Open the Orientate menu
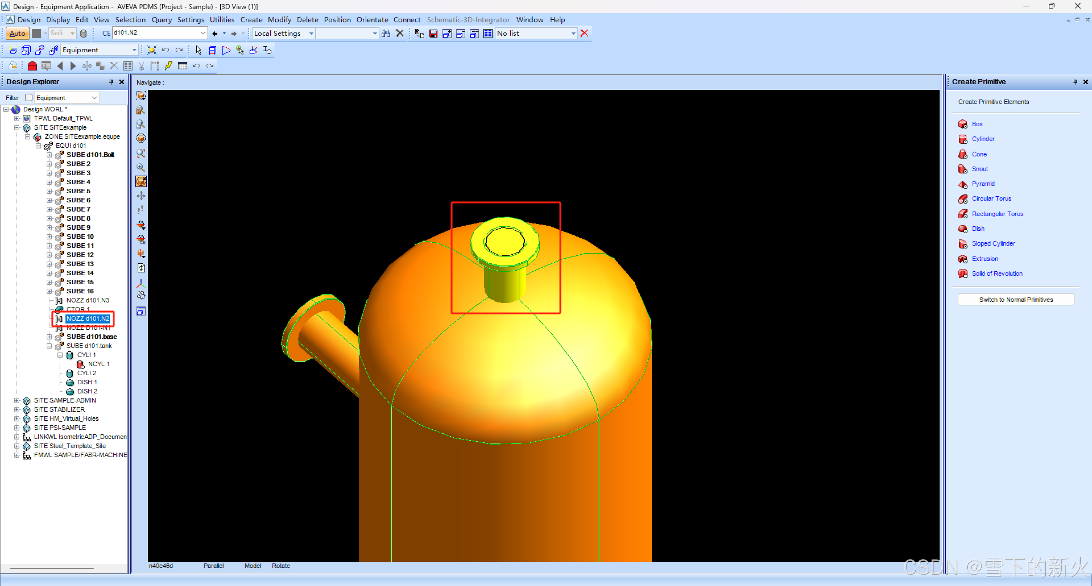The width and height of the screenshot is (1092, 586). [372, 19]
